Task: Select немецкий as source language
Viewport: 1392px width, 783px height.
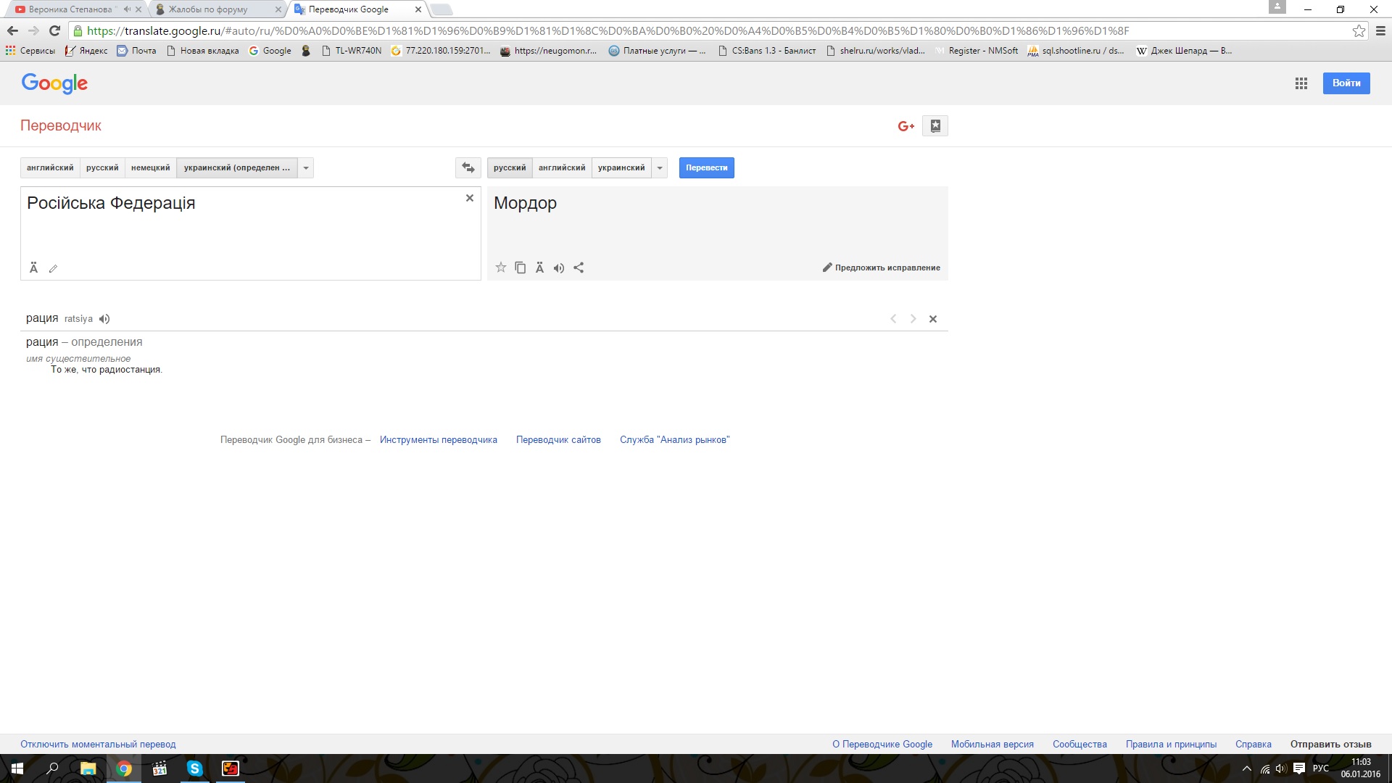Action: point(150,167)
